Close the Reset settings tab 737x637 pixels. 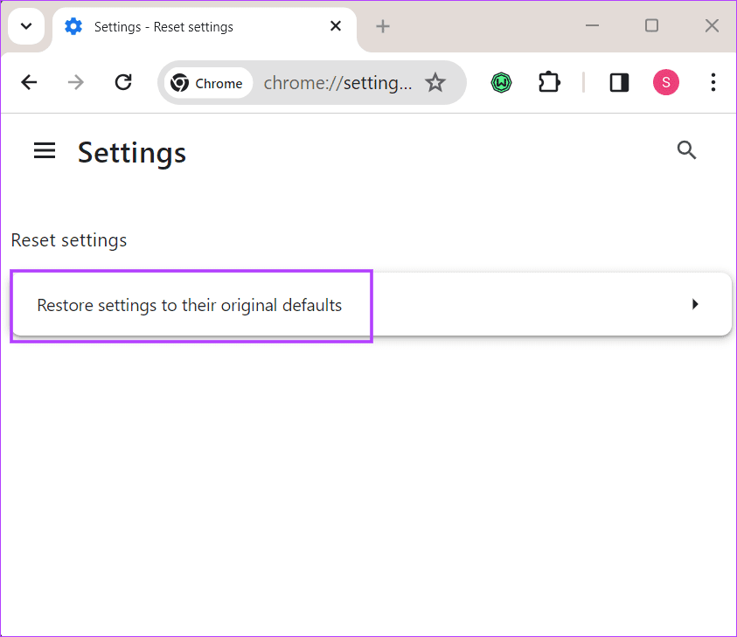pos(336,26)
